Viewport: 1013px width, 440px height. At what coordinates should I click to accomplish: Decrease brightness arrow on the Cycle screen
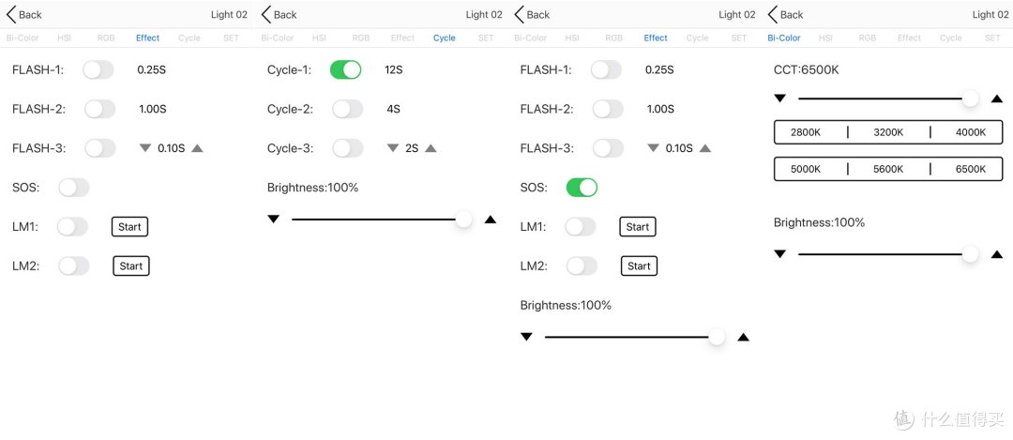pyautogui.click(x=273, y=219)
